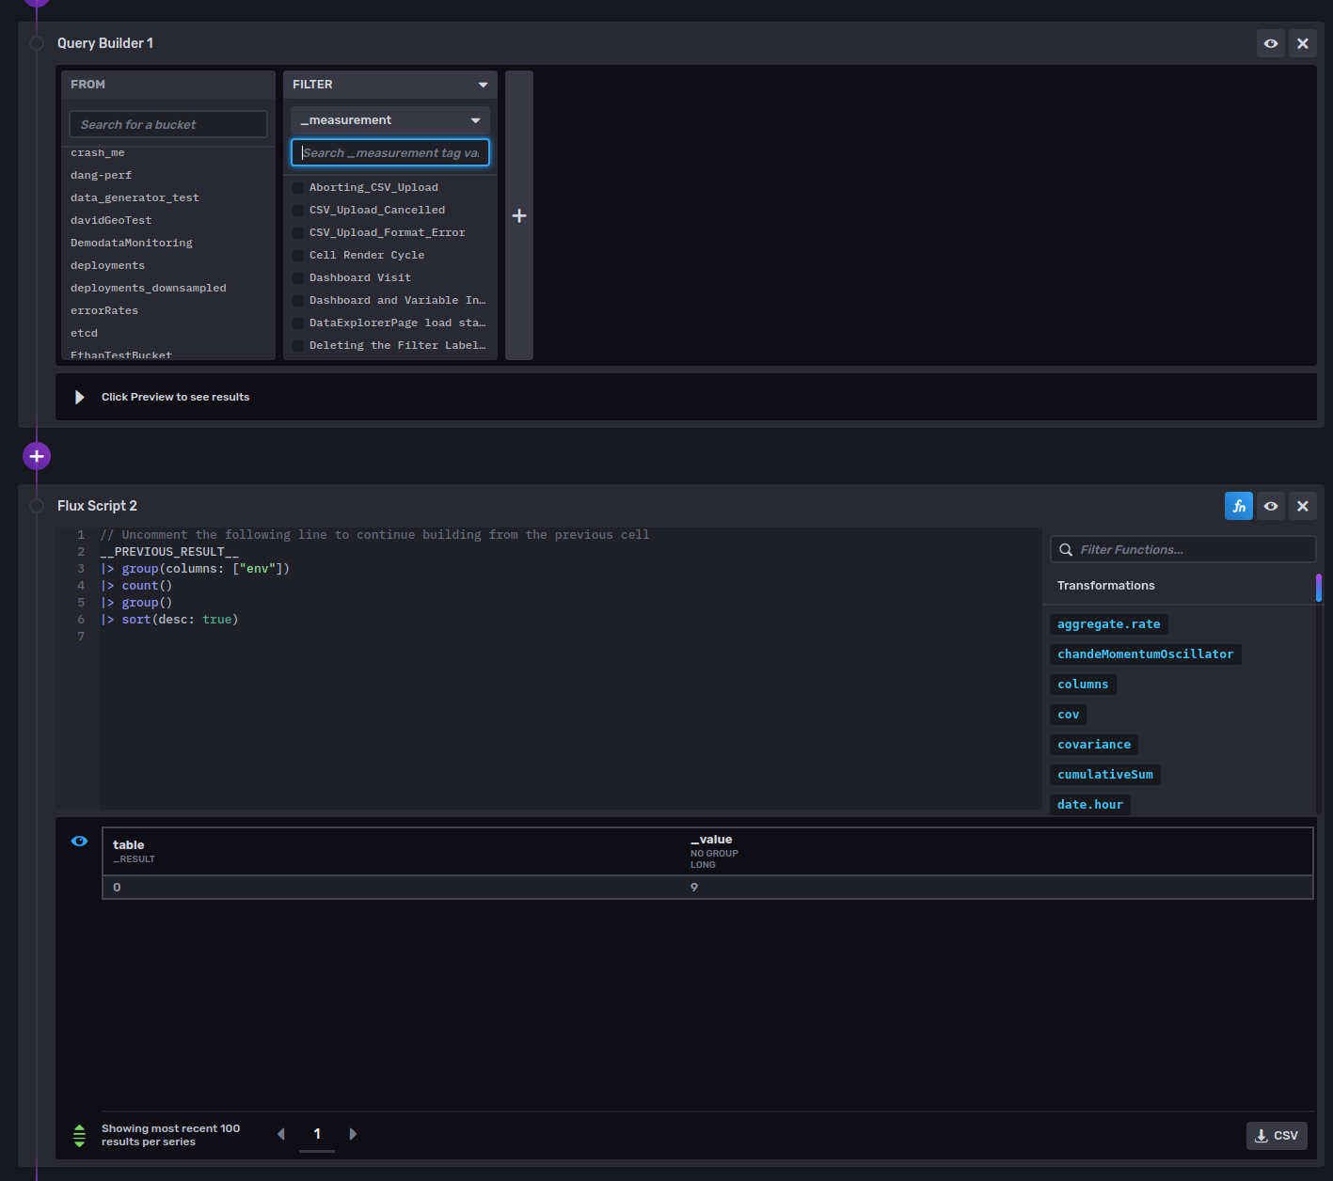Screen dimensions: 1333x1181
Task: Run the preview play button
Action: point(79,396)
